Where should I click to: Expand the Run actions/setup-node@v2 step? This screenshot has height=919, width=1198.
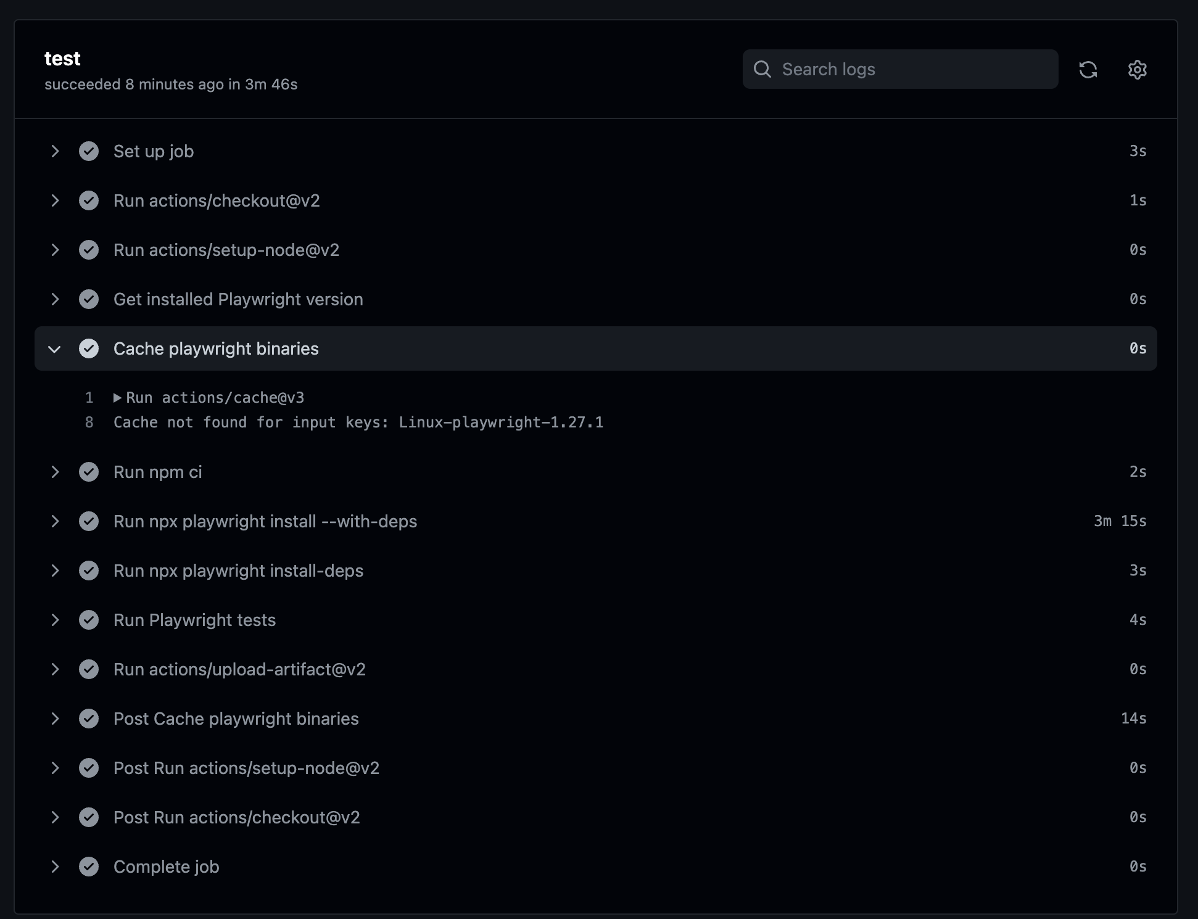55,250
